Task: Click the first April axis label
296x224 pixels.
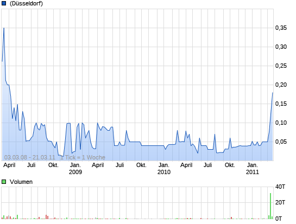Action: coord(9,165)
